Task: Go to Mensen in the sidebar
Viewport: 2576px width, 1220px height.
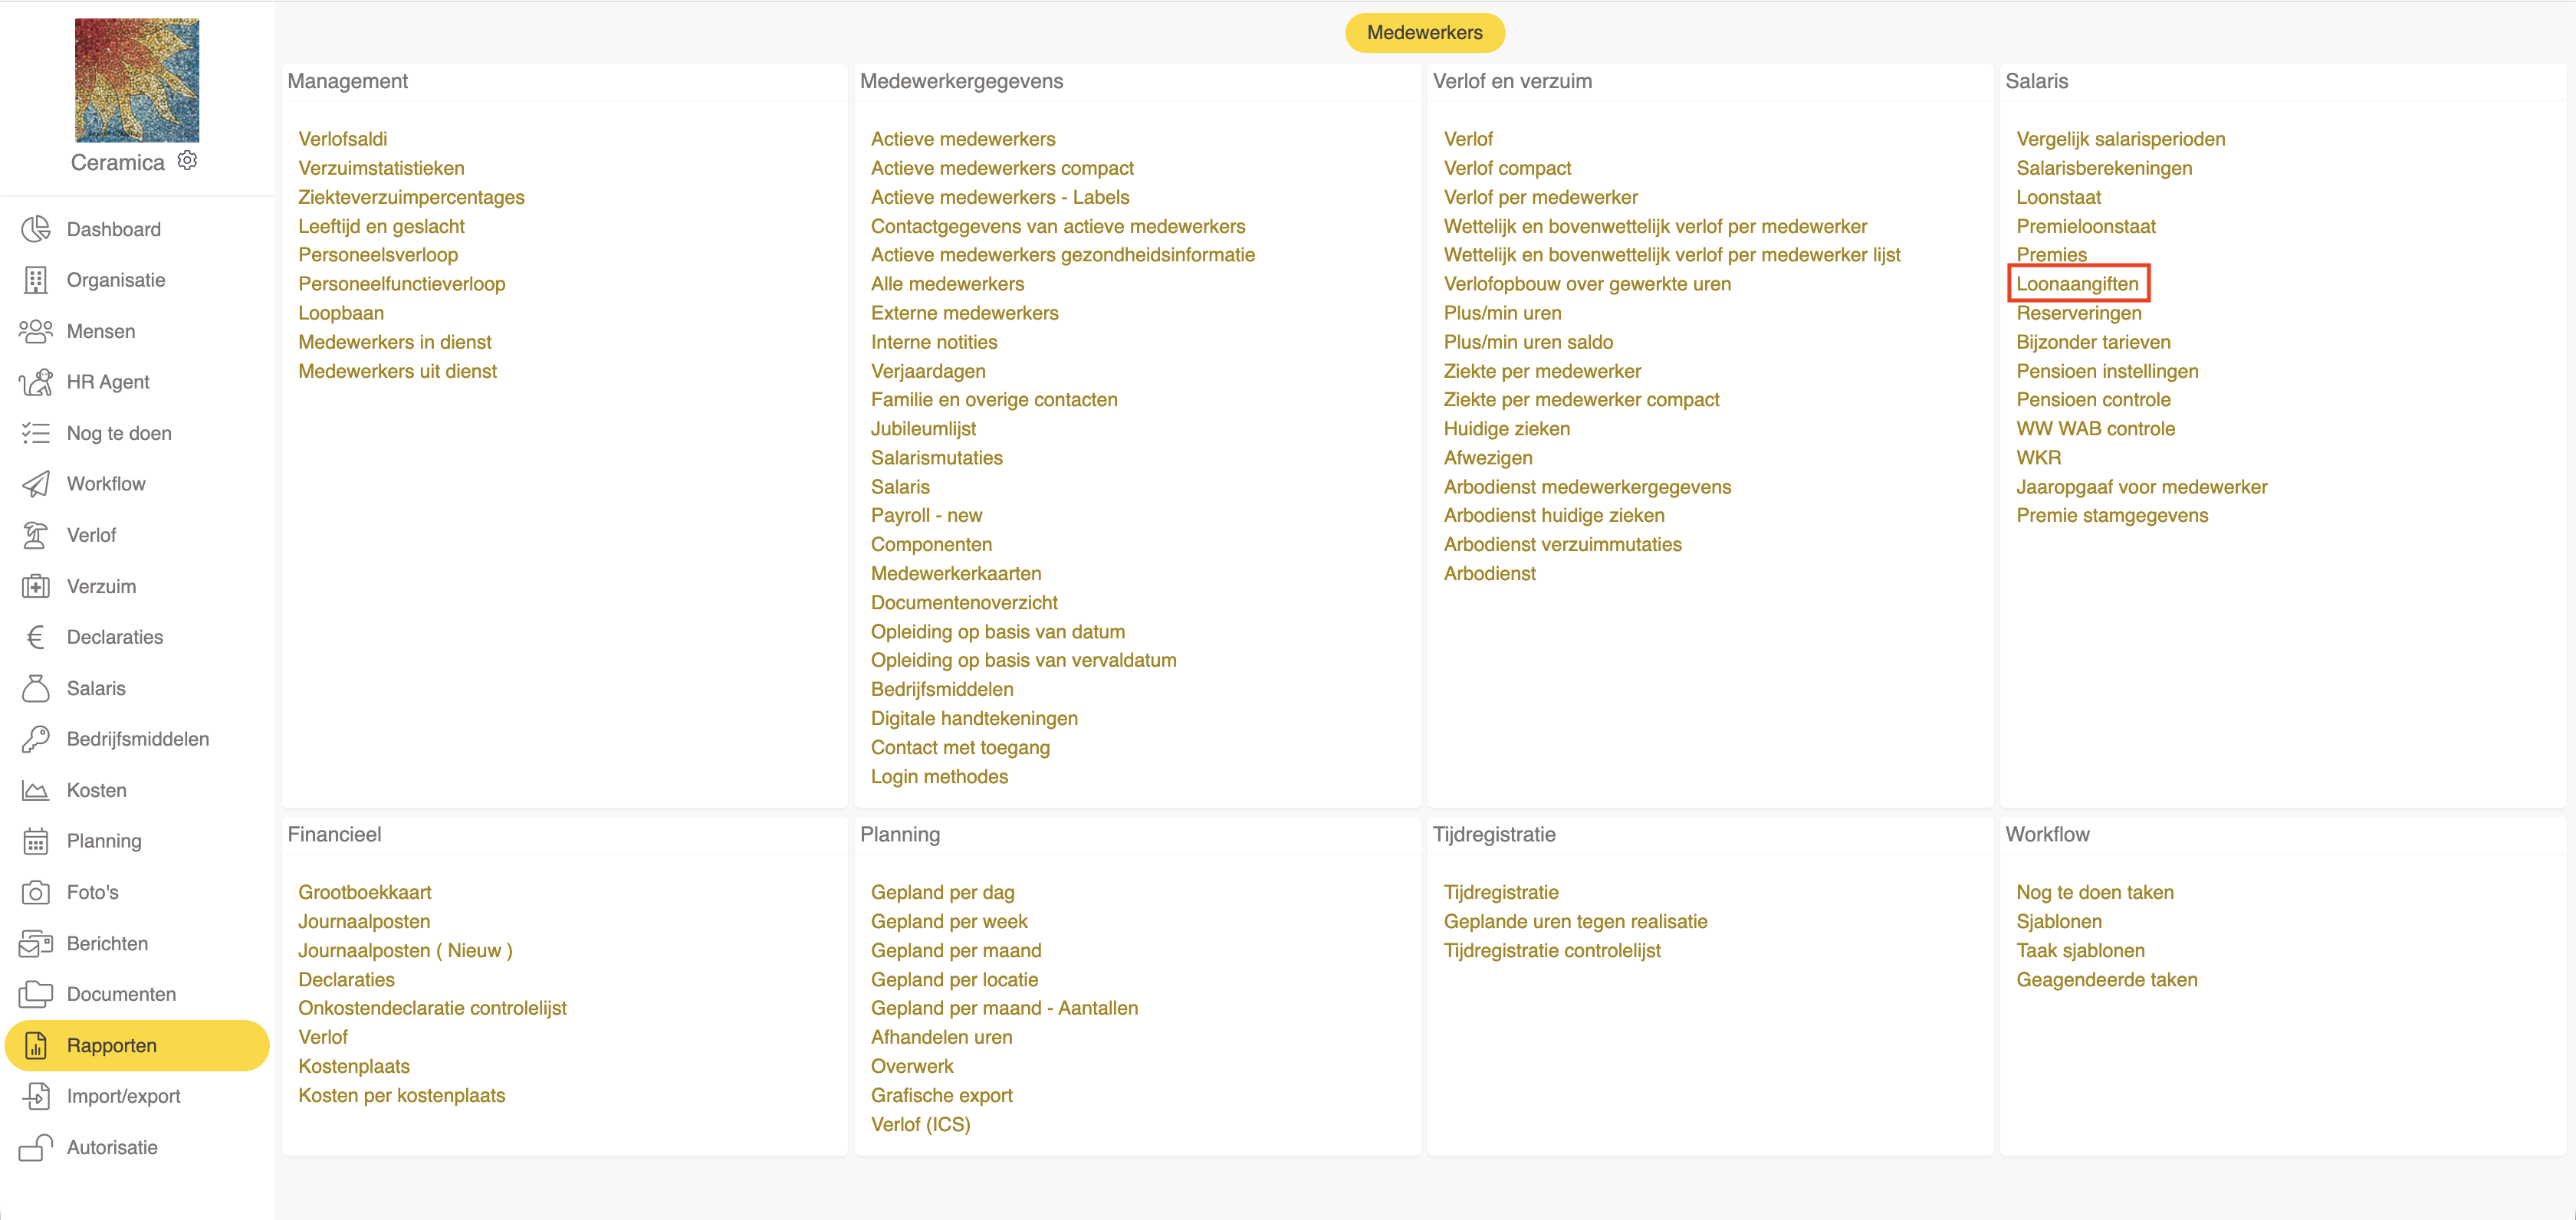Action: [101, 331]
